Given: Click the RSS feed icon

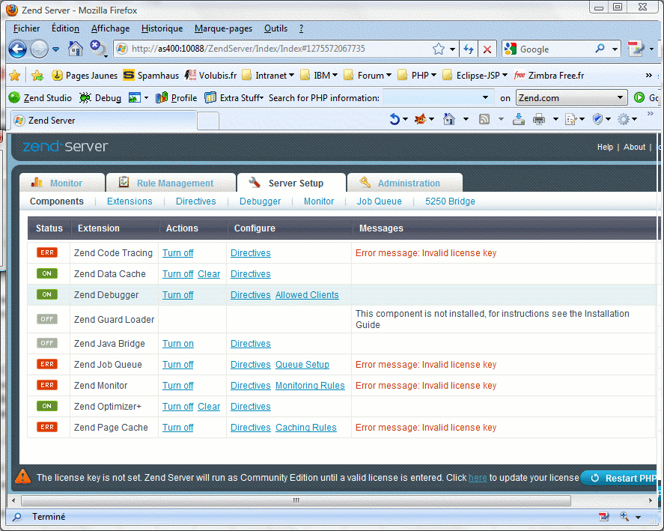Looking at the screenshot, I should (x=484, y=120).
